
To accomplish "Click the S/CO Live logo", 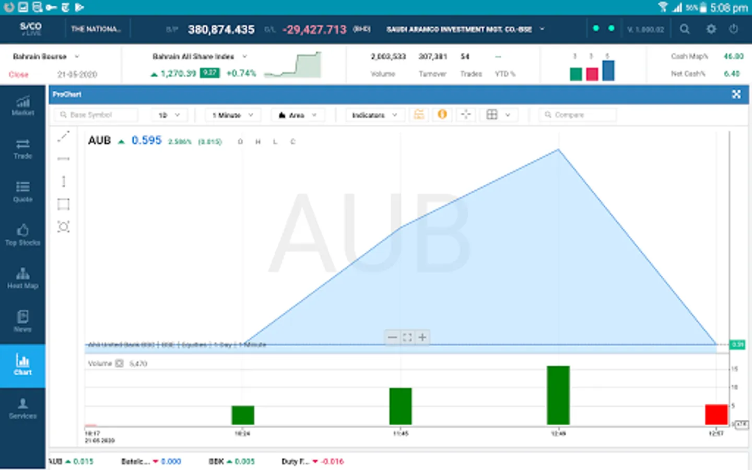I will (x=31, y=29).
